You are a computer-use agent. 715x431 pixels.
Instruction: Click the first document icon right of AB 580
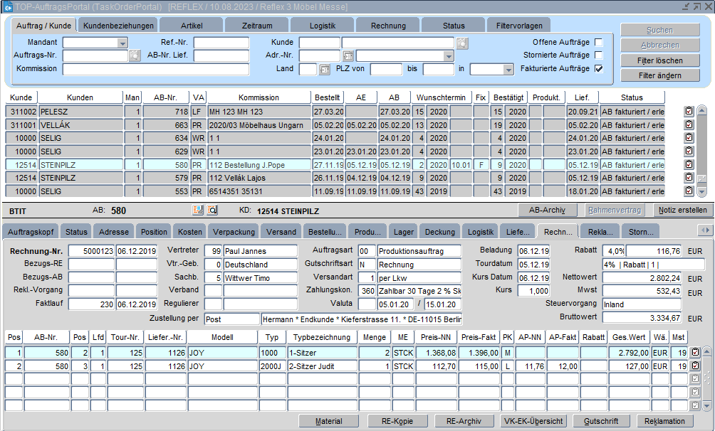[x=198, y=211]
